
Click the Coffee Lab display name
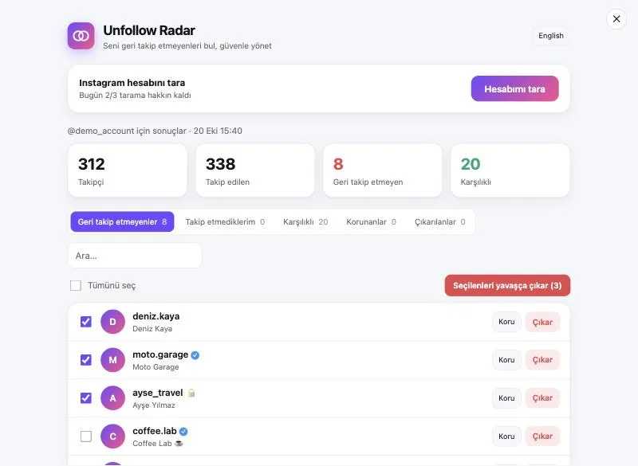[152, 443]
